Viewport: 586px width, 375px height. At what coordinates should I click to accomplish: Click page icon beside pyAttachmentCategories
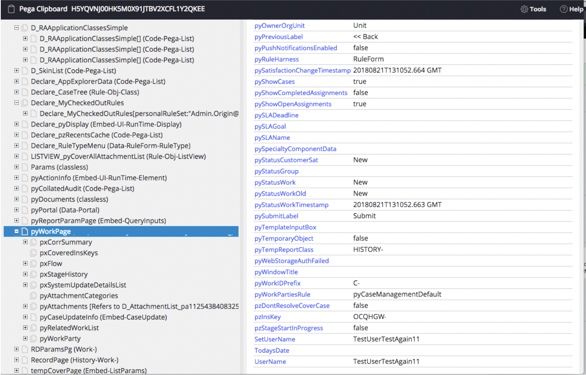(x=34, y=296)
